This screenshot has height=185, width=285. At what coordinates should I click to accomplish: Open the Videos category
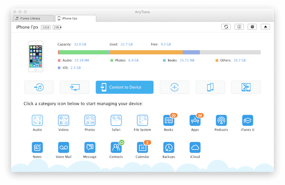(x=64, y=120)
